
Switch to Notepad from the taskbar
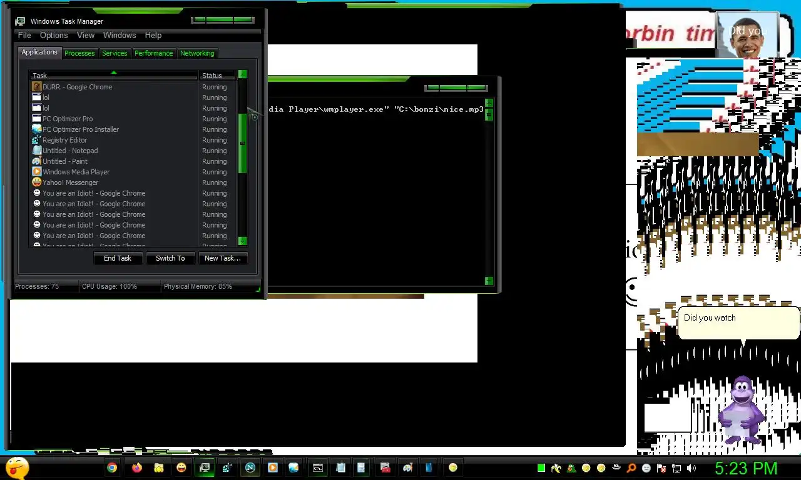340,467
